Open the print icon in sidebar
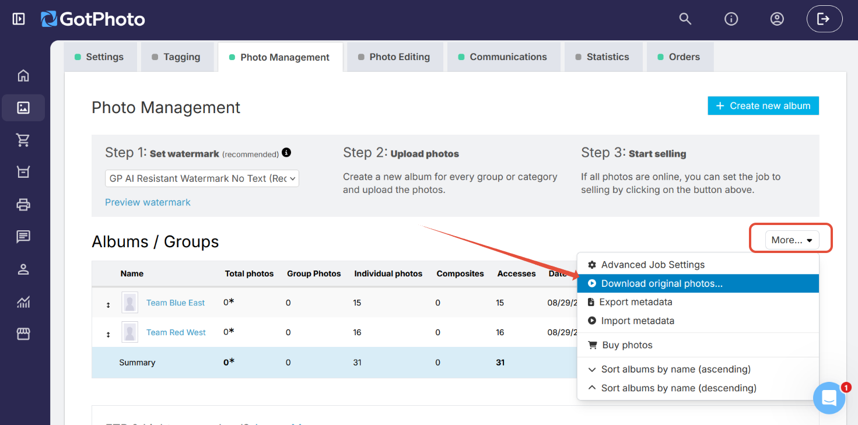Screen dimensions: 858x425 click(23, 205)
